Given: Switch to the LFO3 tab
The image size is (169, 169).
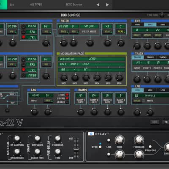Looking at the screenshot, I should tap(163, 90).
